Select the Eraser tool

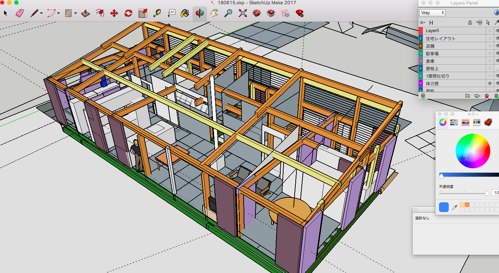20,14
